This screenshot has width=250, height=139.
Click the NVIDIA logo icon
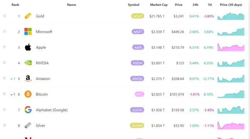(28, 63)
